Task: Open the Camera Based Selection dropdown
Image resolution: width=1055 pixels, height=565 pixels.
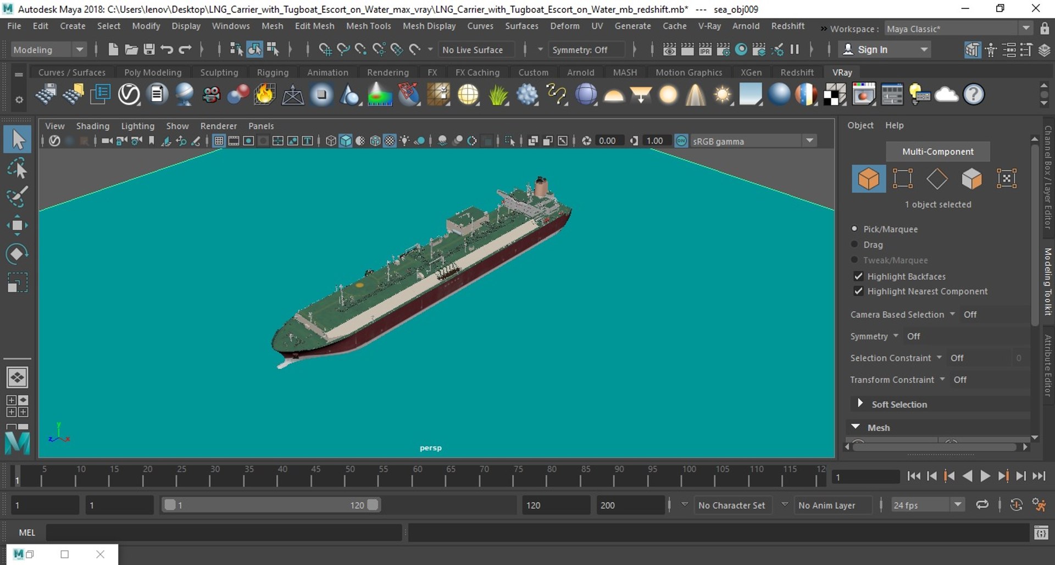Action: point(952,314)
